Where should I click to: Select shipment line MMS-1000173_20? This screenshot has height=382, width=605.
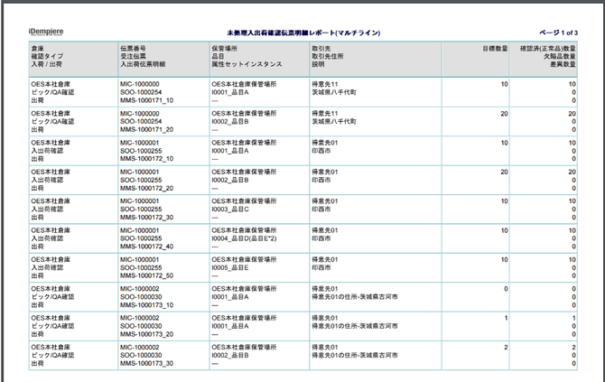(146, 334)
